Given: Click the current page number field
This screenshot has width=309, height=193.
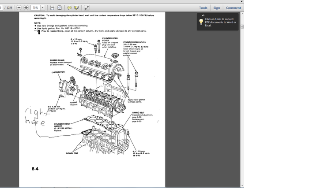Looking at the screenshot, I should (x=1, y=7).
